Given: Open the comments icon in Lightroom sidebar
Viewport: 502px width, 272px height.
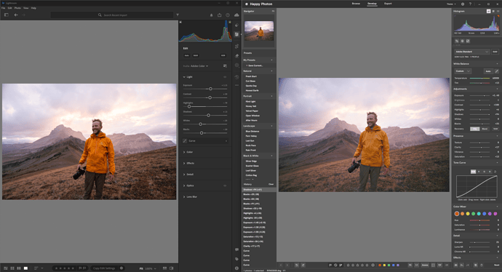Looking at the screenshot, I should [x=236, y=249].
